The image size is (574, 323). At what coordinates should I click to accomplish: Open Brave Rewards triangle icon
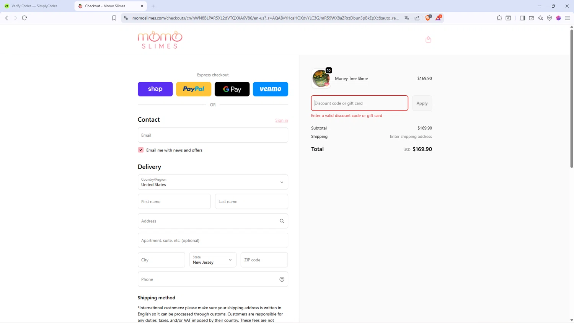[439, 18]
